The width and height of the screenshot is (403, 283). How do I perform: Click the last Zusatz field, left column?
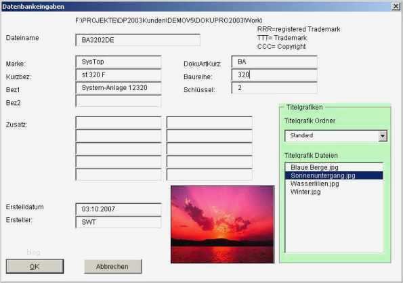(x=119, y=175)
